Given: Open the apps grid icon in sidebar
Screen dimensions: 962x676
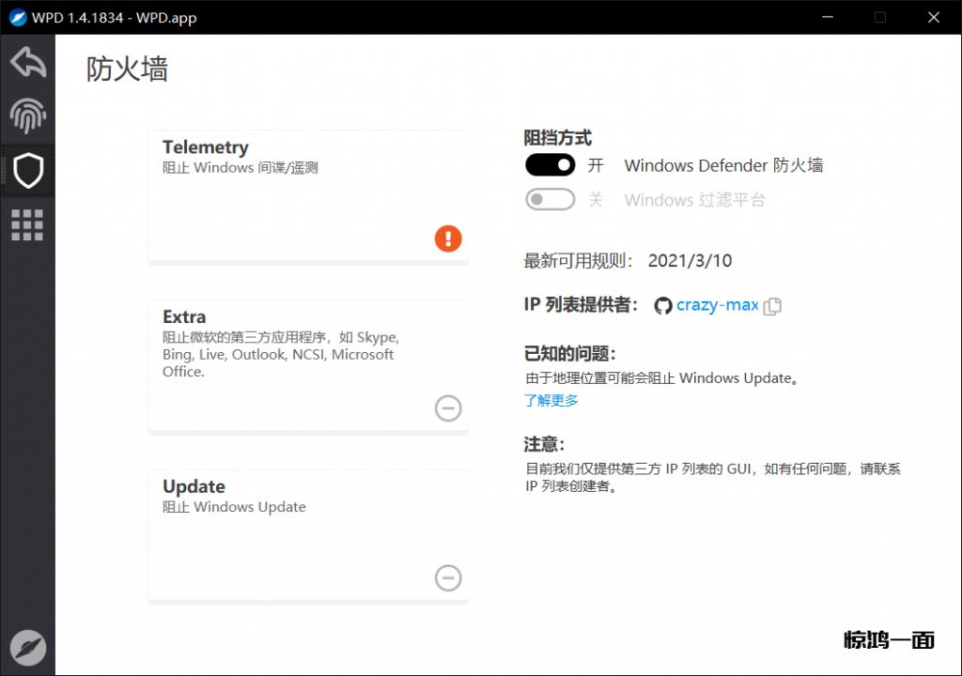Looking at the screenshot, I should (28, 225).
